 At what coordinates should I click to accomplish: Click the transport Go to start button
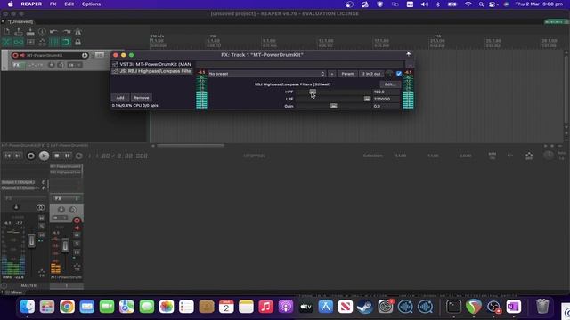pos(8,156)
